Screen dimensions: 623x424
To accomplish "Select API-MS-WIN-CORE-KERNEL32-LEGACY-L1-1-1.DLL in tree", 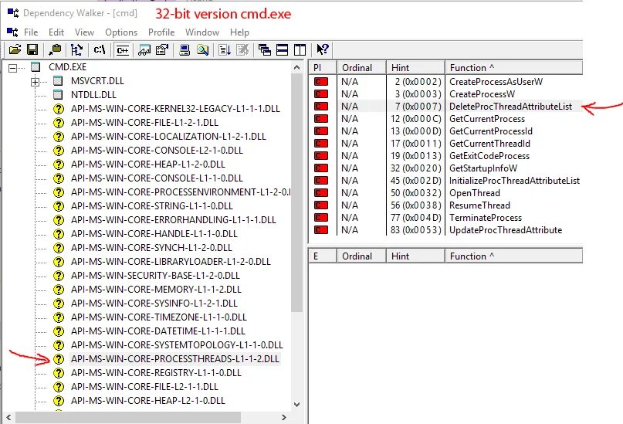I will tap(175, 108).
